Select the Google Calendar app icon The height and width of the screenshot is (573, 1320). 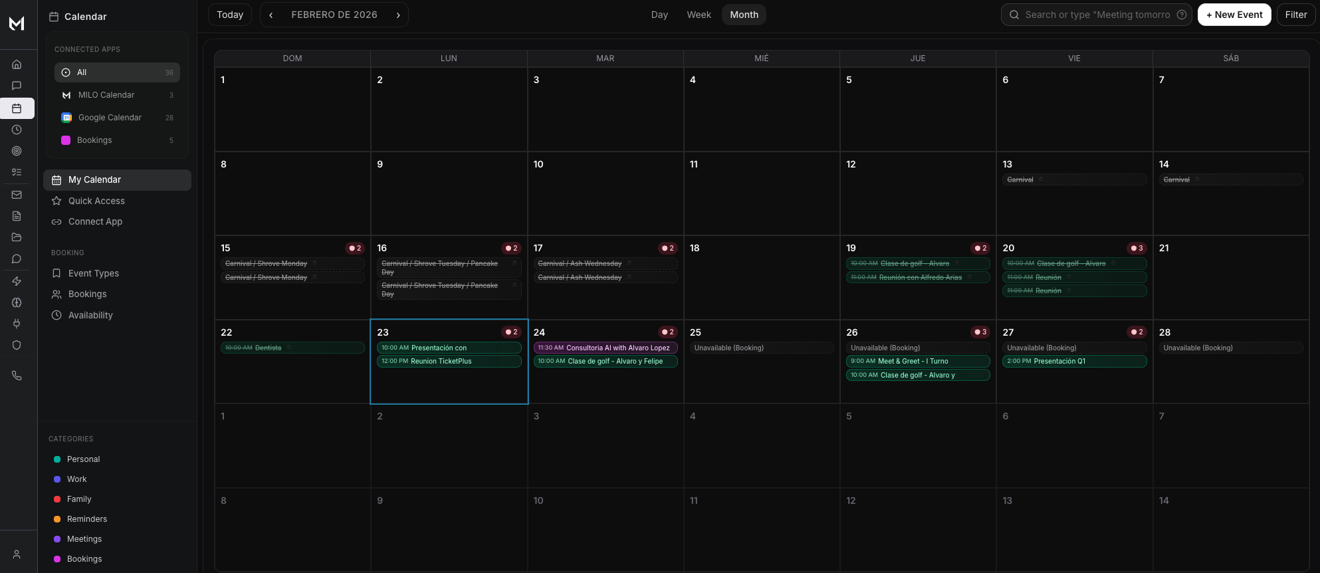click(x=66, y=118)
